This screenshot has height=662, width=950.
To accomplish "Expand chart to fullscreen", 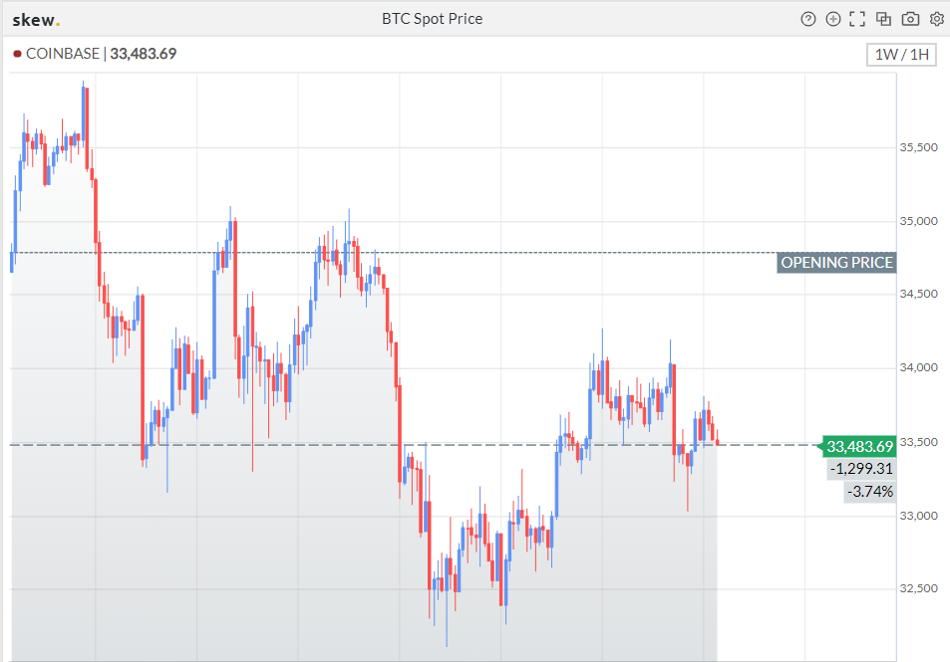I will point(857,19).
